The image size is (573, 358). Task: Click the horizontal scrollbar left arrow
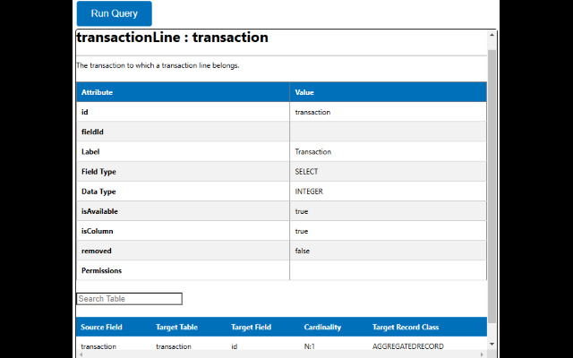click(x=81, y=354)
